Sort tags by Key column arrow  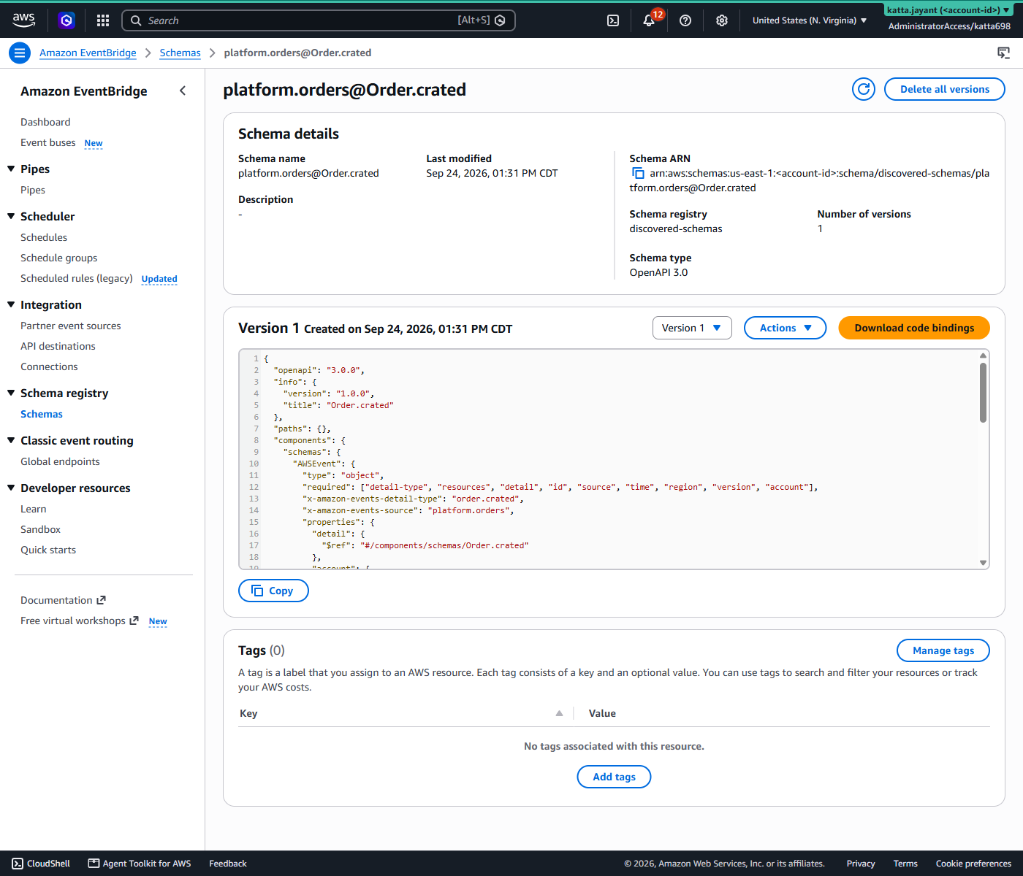(x=559, y=713)
